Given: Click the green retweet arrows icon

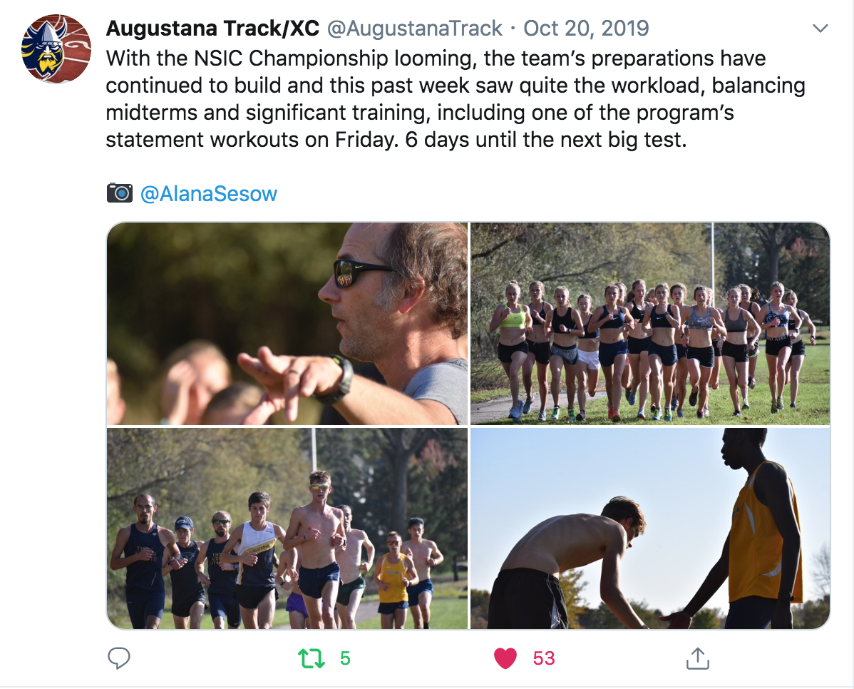Looking at the screenshot, I should pos(312,658).
